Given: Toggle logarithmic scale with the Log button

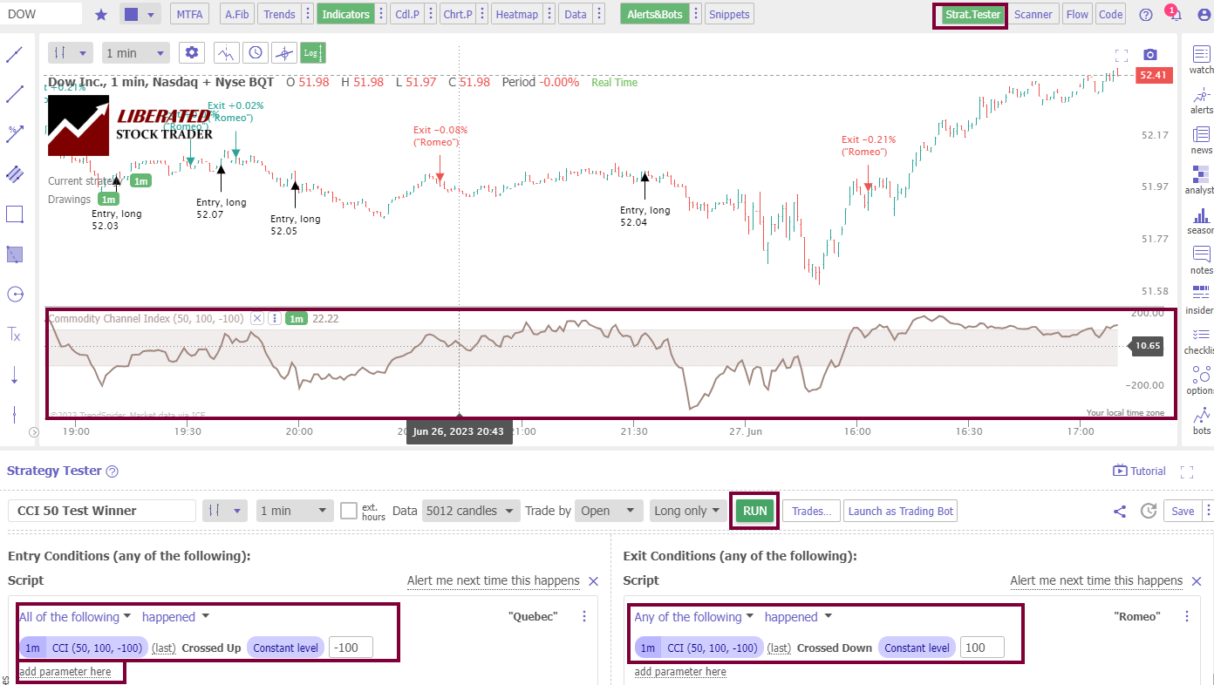Looking at the screenshot, I should 312,52.
